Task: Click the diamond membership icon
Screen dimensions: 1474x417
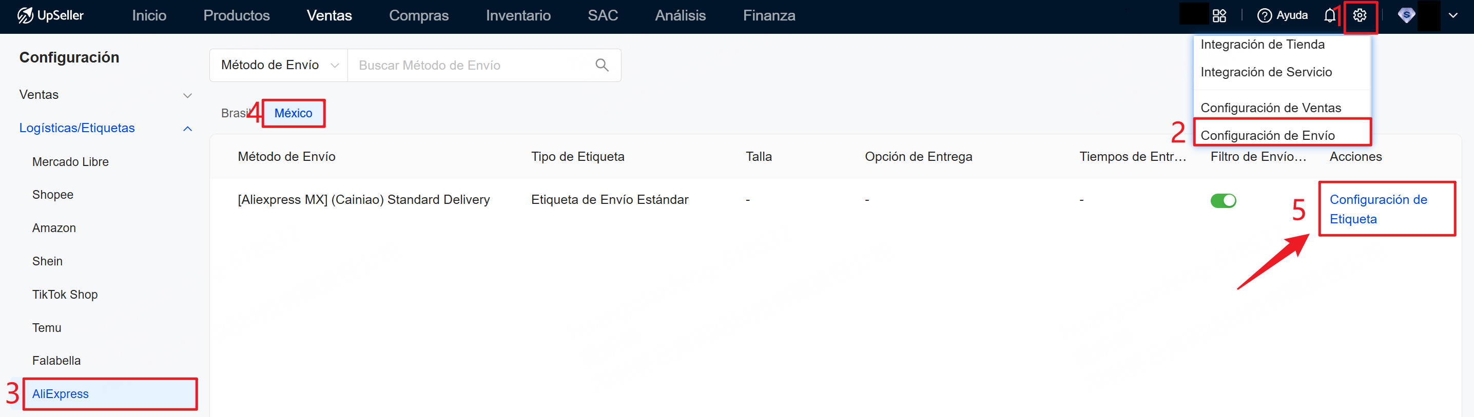Action: (x=1406, y=15)
